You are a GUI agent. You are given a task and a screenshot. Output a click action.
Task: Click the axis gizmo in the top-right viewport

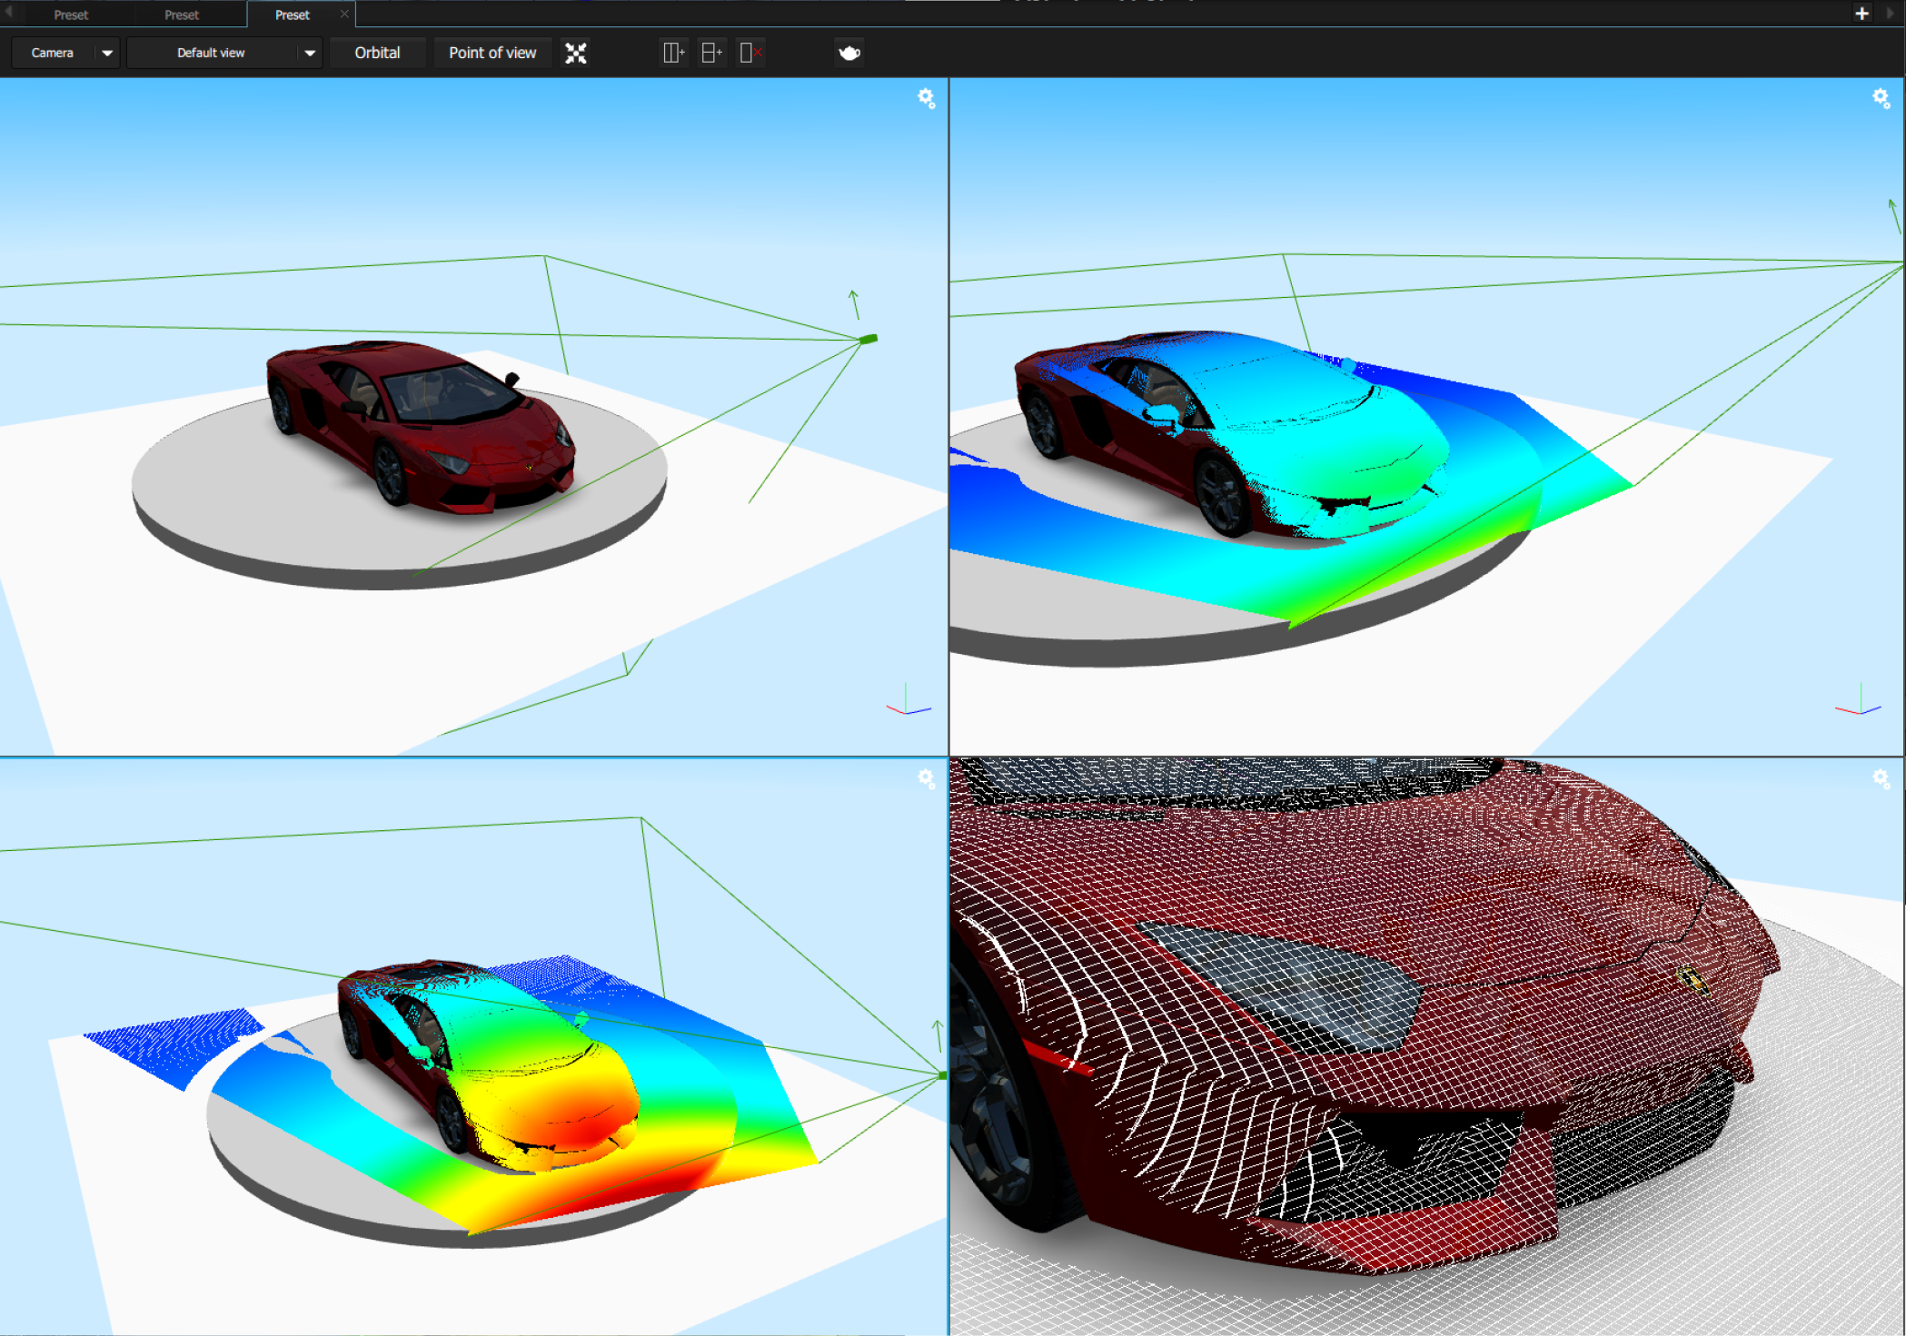(x=1858, y=699)
